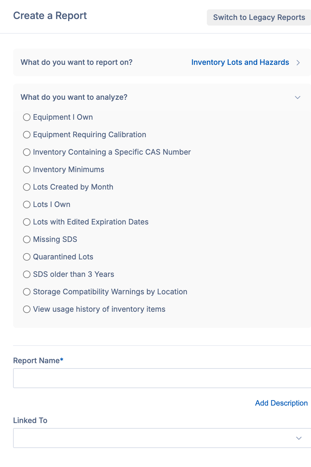The height and width of the screenshot is (467, 311).
Task: Click the Add Description link
Action: click(281, 403)
